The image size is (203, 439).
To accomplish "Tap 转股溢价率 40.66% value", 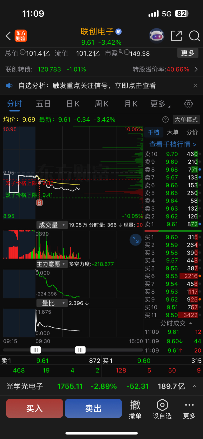I will pyautogui.click(x=178, y=69).
